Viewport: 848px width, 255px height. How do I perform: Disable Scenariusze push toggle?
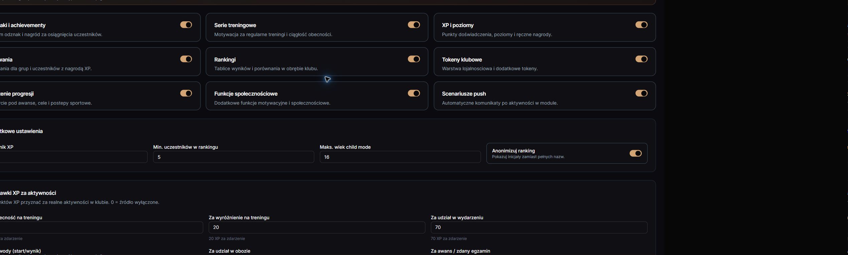point(641,93)
